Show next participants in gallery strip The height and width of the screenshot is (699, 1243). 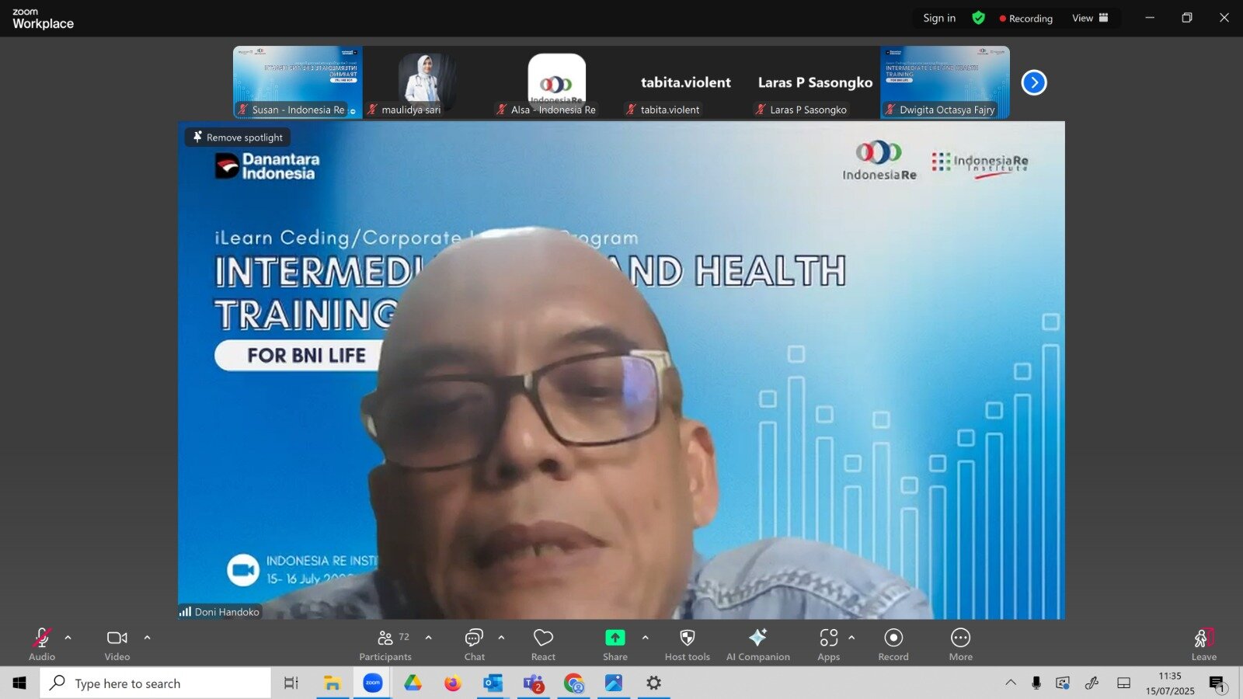[x=1034, y=82]
